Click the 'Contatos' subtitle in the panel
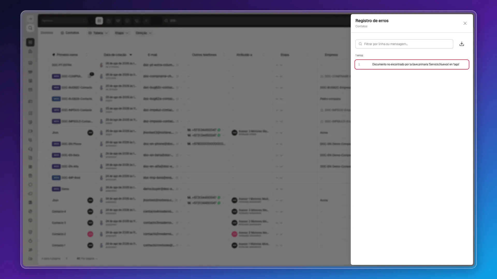The image size is (497, 279). [x=361, y=26]
